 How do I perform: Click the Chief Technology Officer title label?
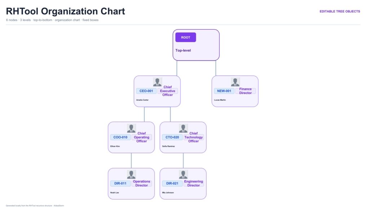tap(194, 137)
